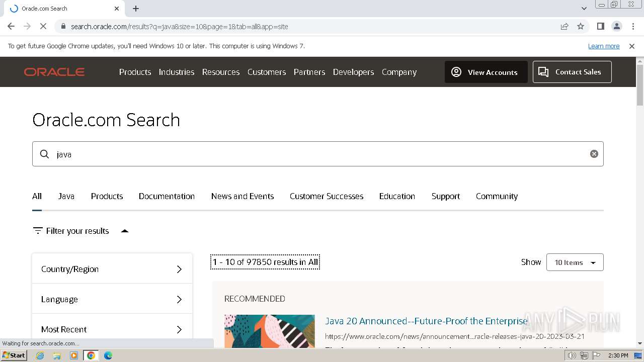Image resolution: width=644 pixels, height=362 pixels.
Task: Expand the Most Recent filter
Action: (x=112, y=329)
